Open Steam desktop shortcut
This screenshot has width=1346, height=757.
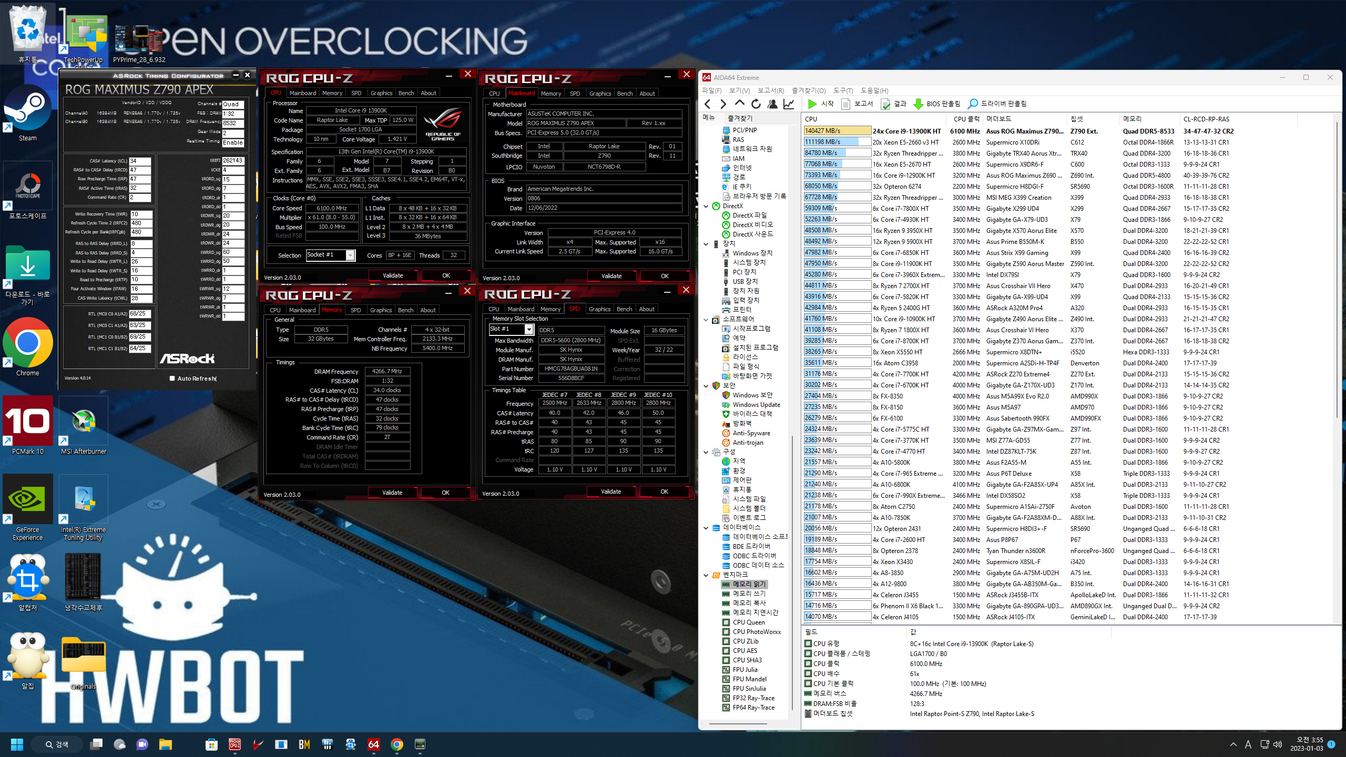point(28,114)
